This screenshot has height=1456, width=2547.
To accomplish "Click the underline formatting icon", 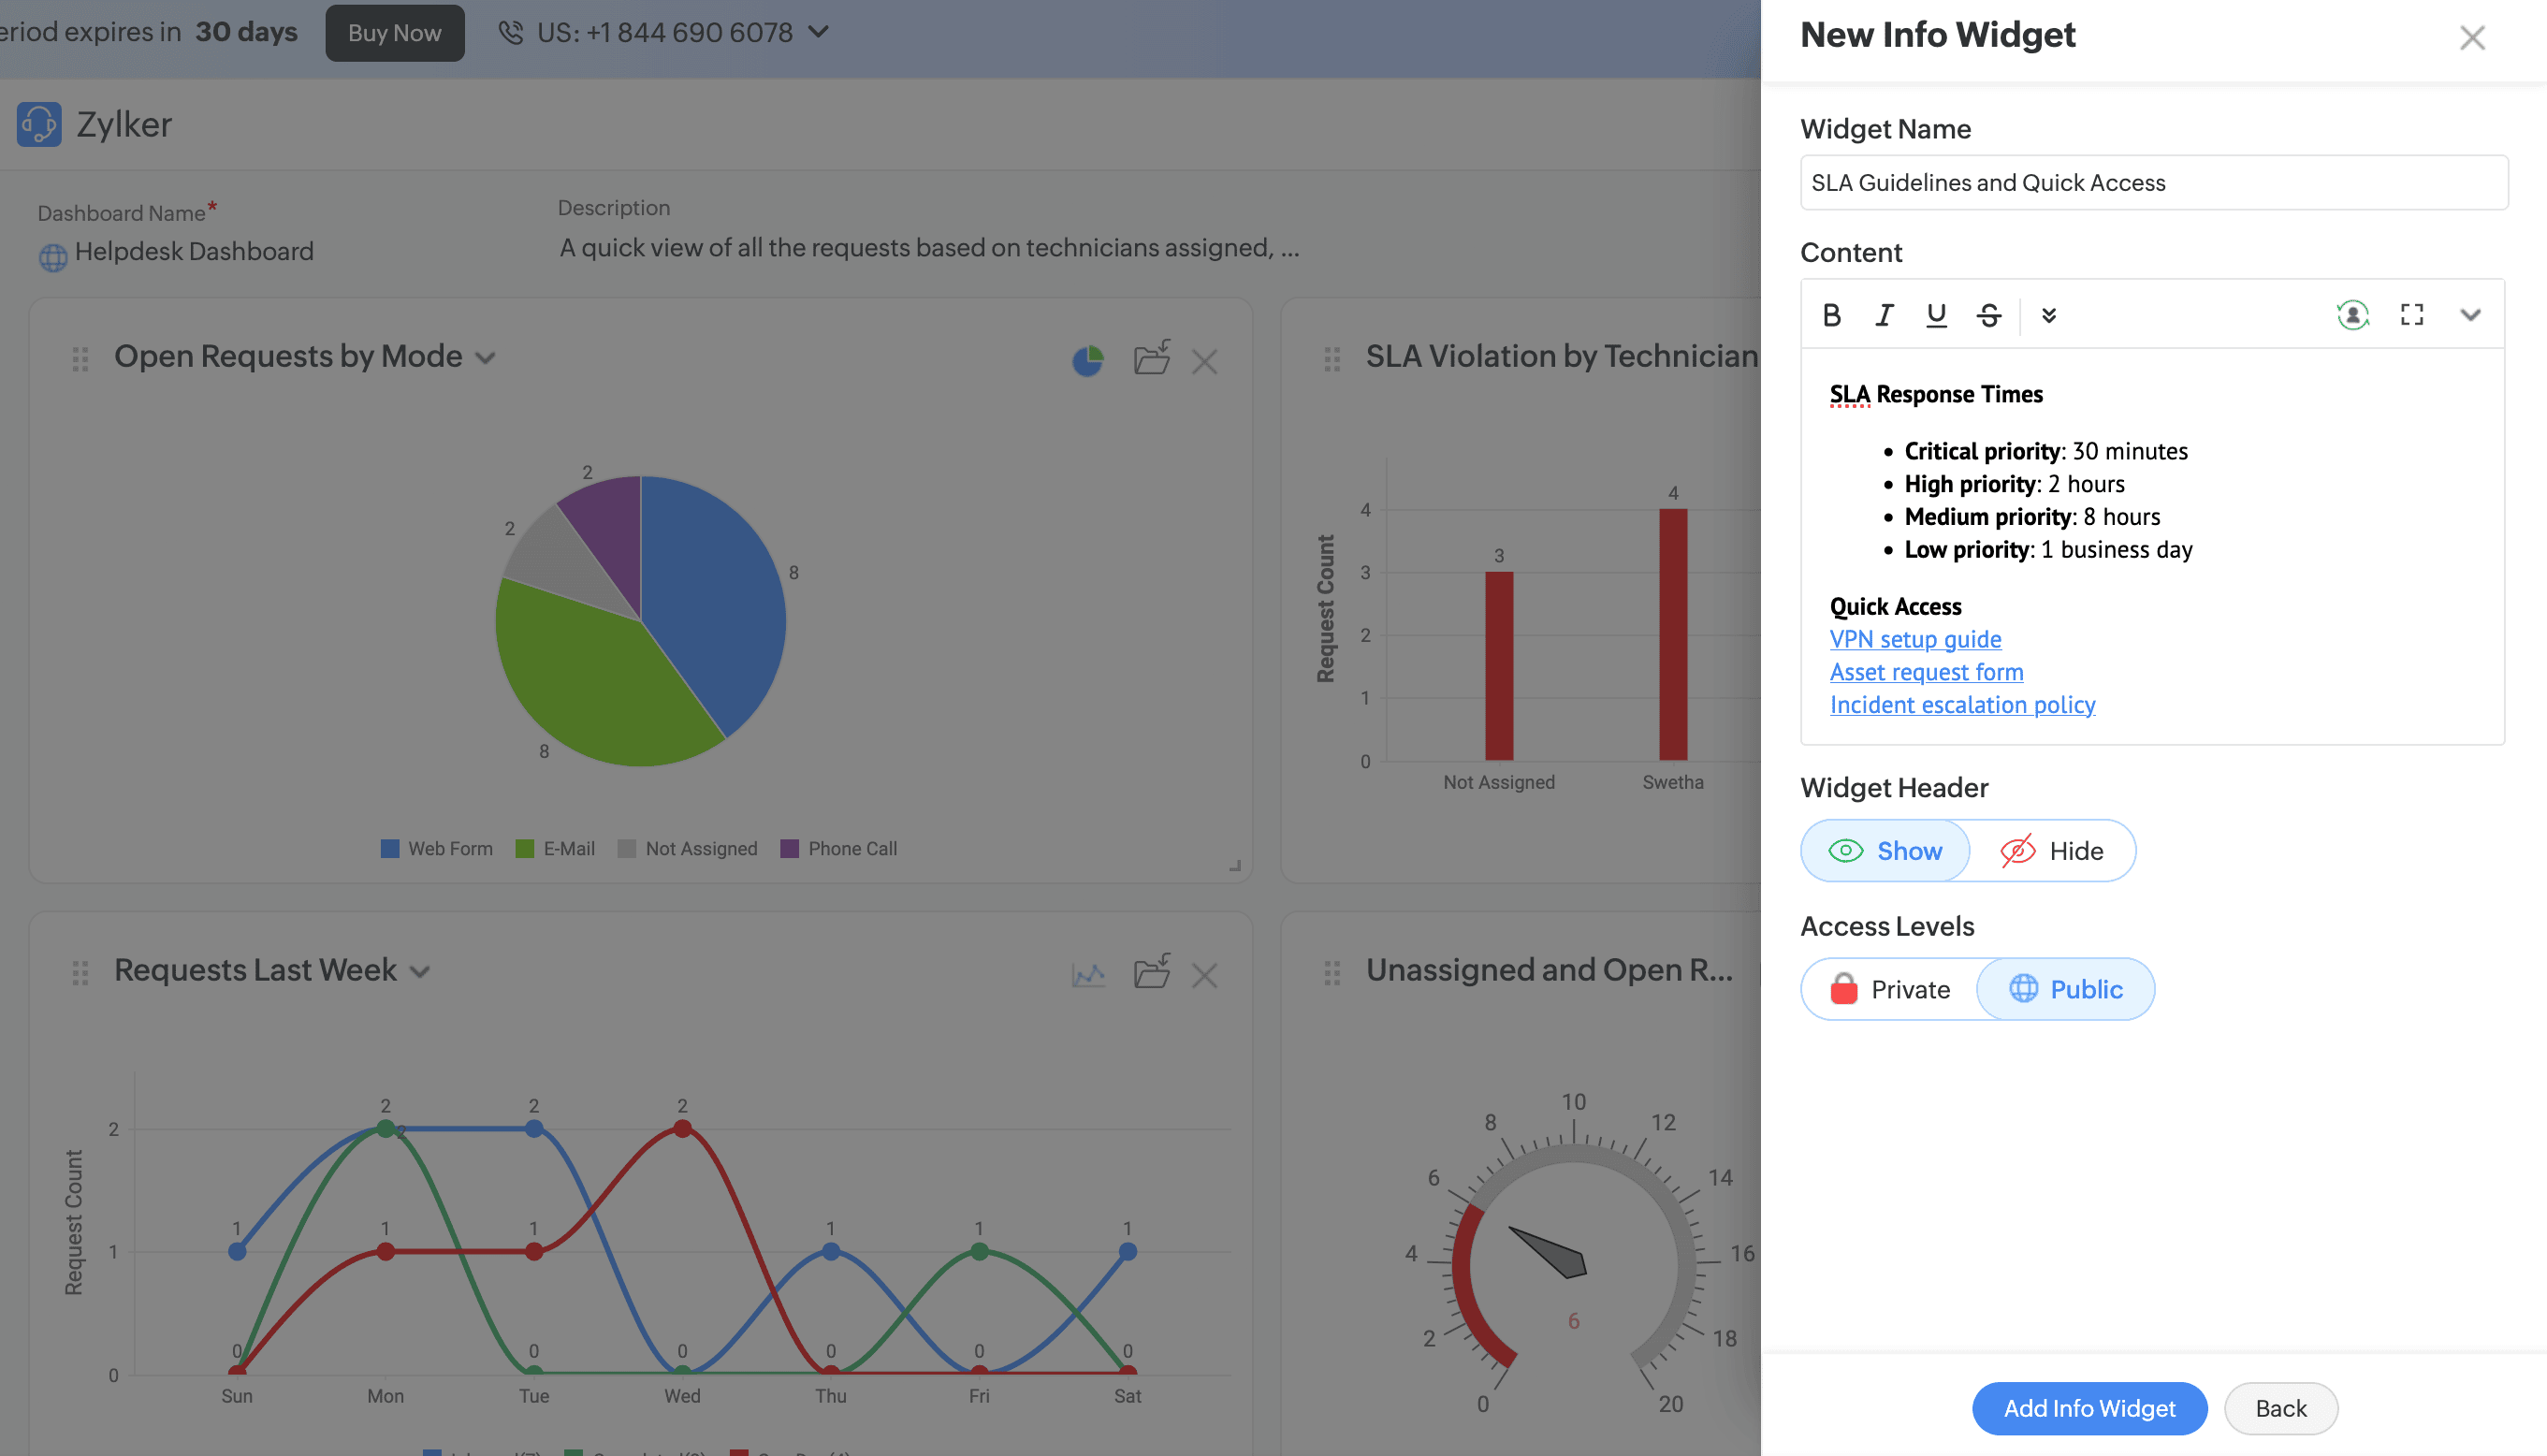I will click(x=1936, y=315).
